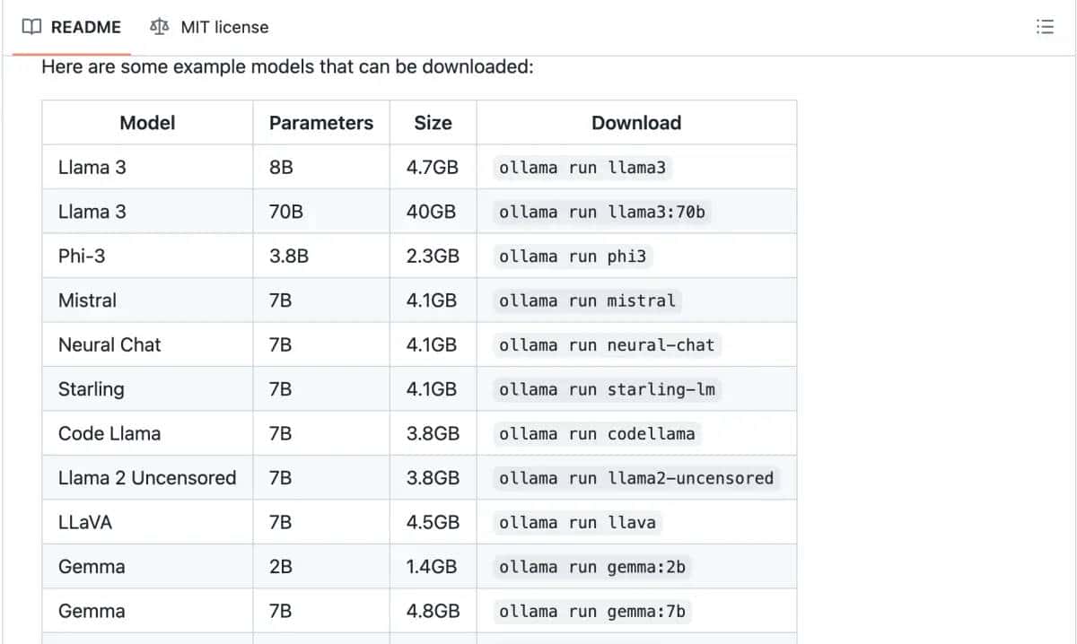Click the scale icon beside MIT license

(160, 27)
